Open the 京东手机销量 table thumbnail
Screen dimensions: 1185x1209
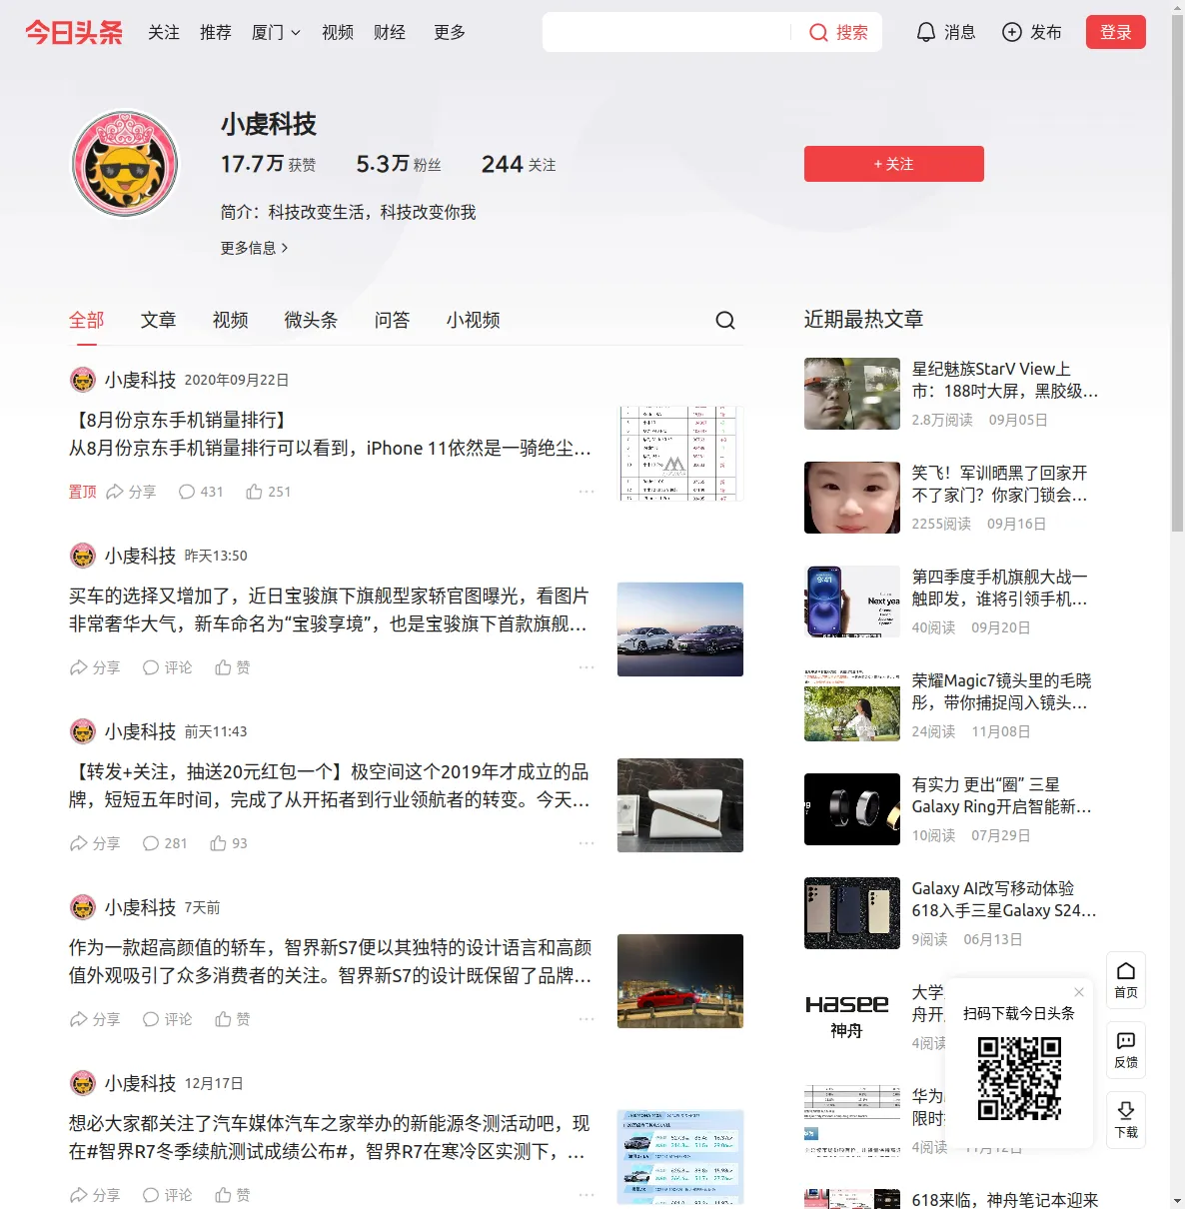(680, 454)
